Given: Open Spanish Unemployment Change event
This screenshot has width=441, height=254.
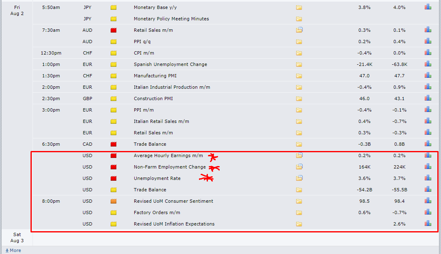Looking at the screenshot, I should click(170, 64).
